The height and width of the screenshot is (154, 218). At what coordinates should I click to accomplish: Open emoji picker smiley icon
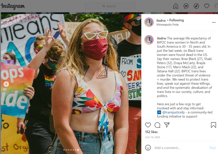tap(148, 148)
